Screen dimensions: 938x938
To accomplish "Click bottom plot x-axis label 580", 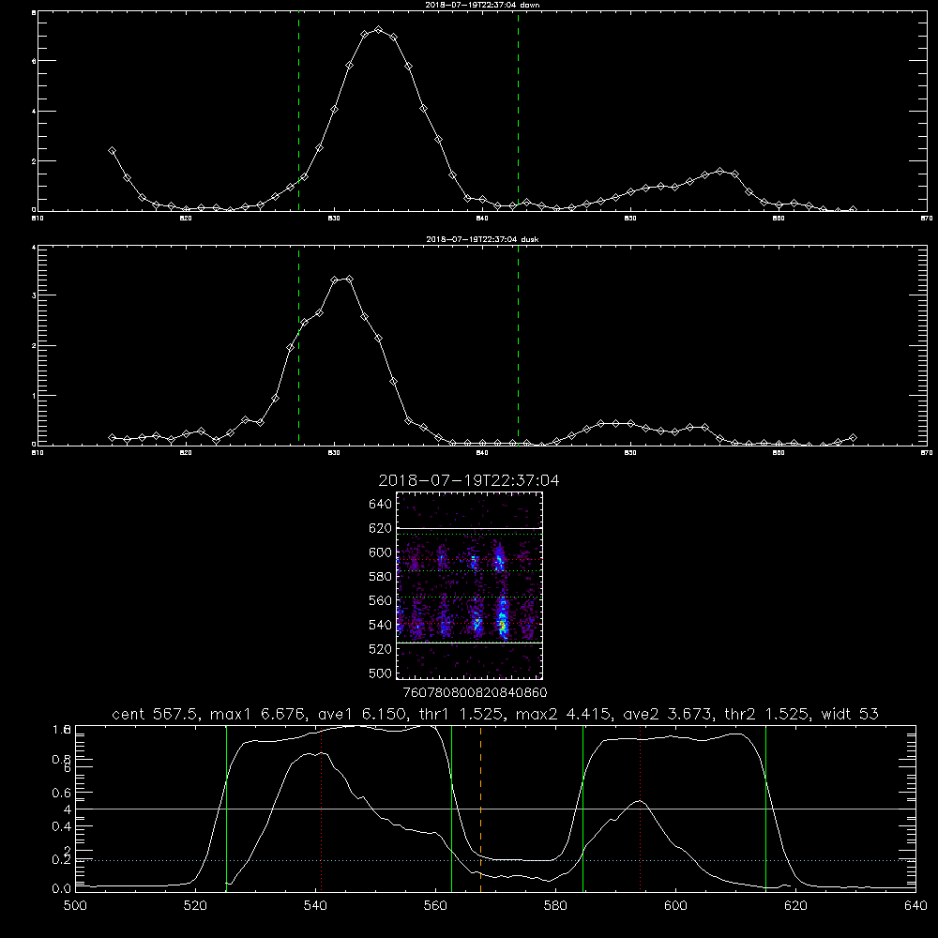I will (555, 906).
